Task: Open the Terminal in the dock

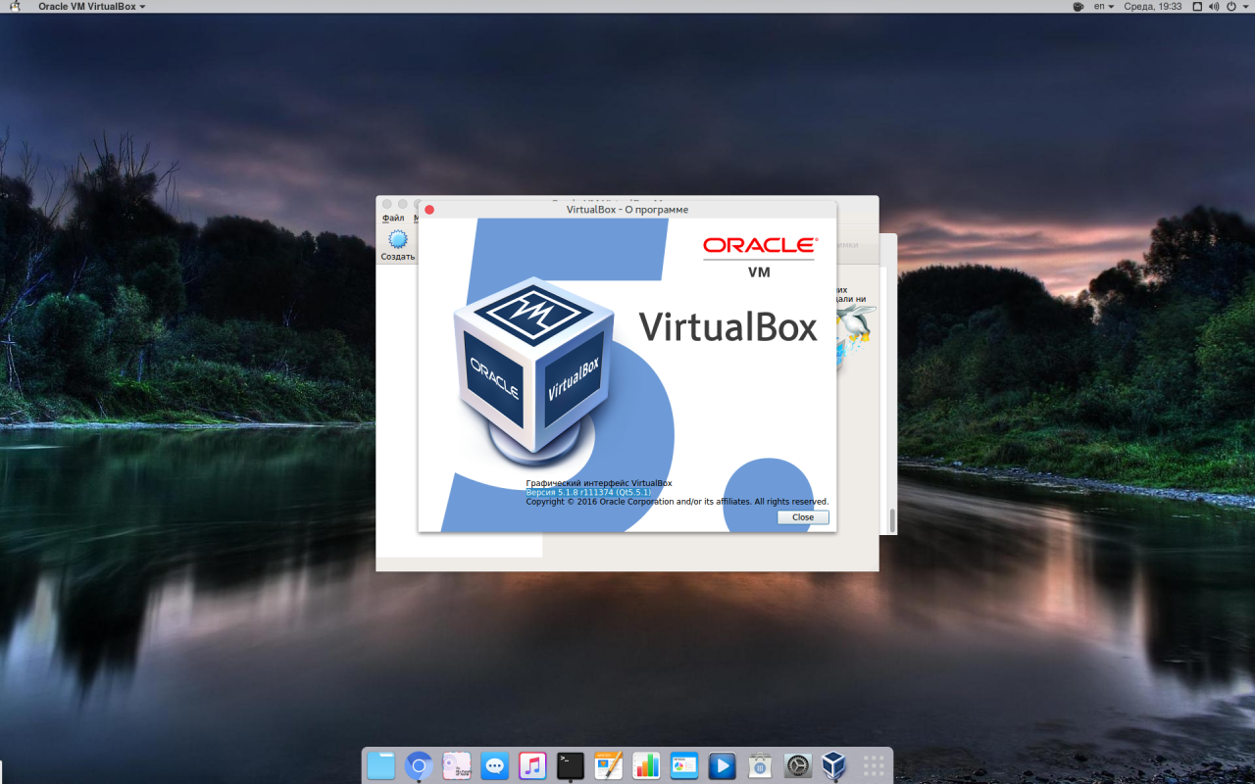Action: 570,765
